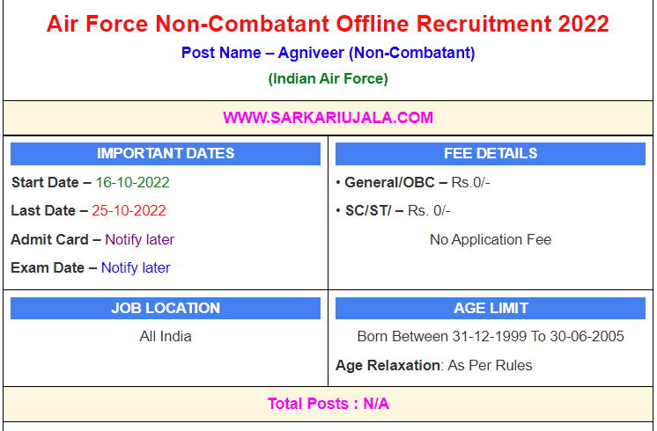Click the IMPORTANT DATES header
The image size is (657, 431).
(x=166, y=154)
